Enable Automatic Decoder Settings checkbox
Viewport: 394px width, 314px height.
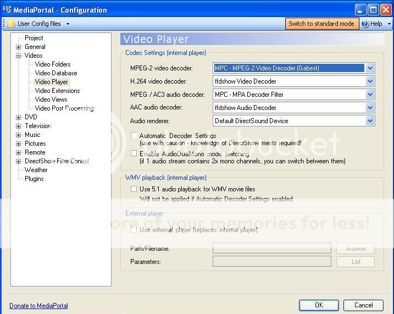134,135
